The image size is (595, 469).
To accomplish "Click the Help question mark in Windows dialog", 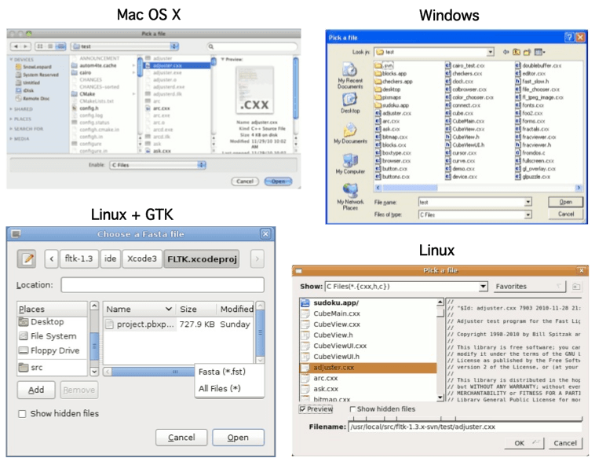I will pos(569,37).
